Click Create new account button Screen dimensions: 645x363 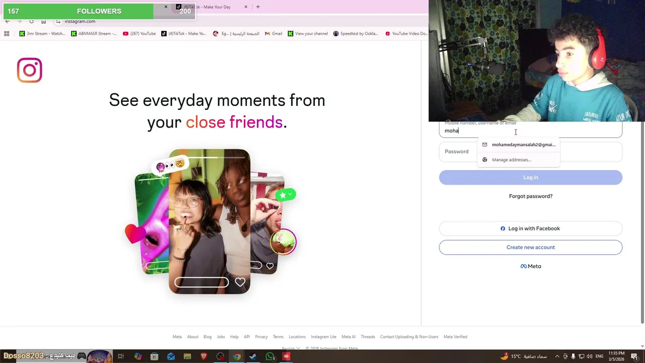[x=531, y=248]
